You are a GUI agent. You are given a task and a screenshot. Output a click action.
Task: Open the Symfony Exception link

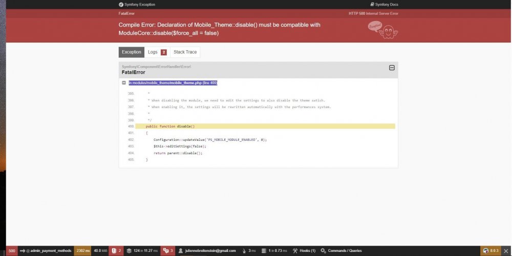click(x=137, y=5)
